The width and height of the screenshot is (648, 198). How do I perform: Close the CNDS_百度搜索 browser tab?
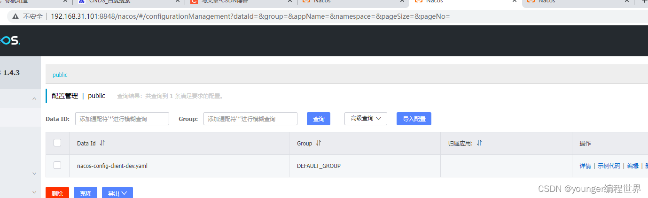[x=178, y=1]
